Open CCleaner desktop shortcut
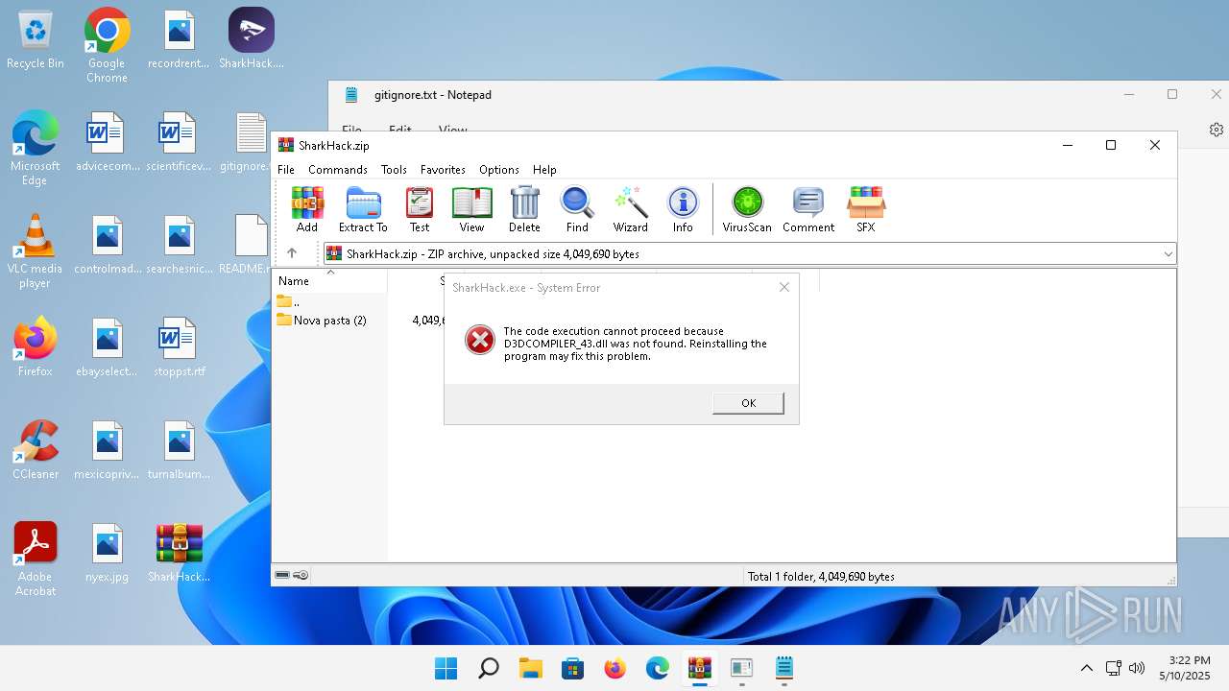The width and height of the screenshot is (1229, 691). (36, 450)
